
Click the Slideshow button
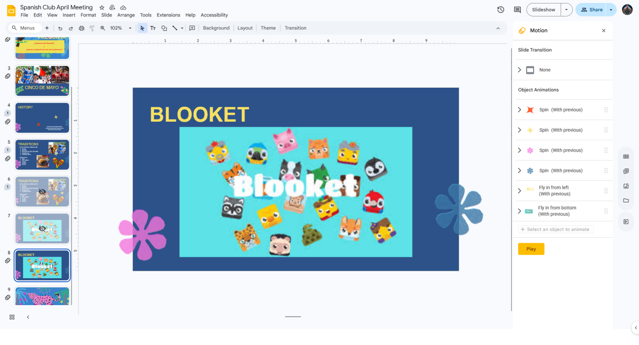[x=543, y=10]
